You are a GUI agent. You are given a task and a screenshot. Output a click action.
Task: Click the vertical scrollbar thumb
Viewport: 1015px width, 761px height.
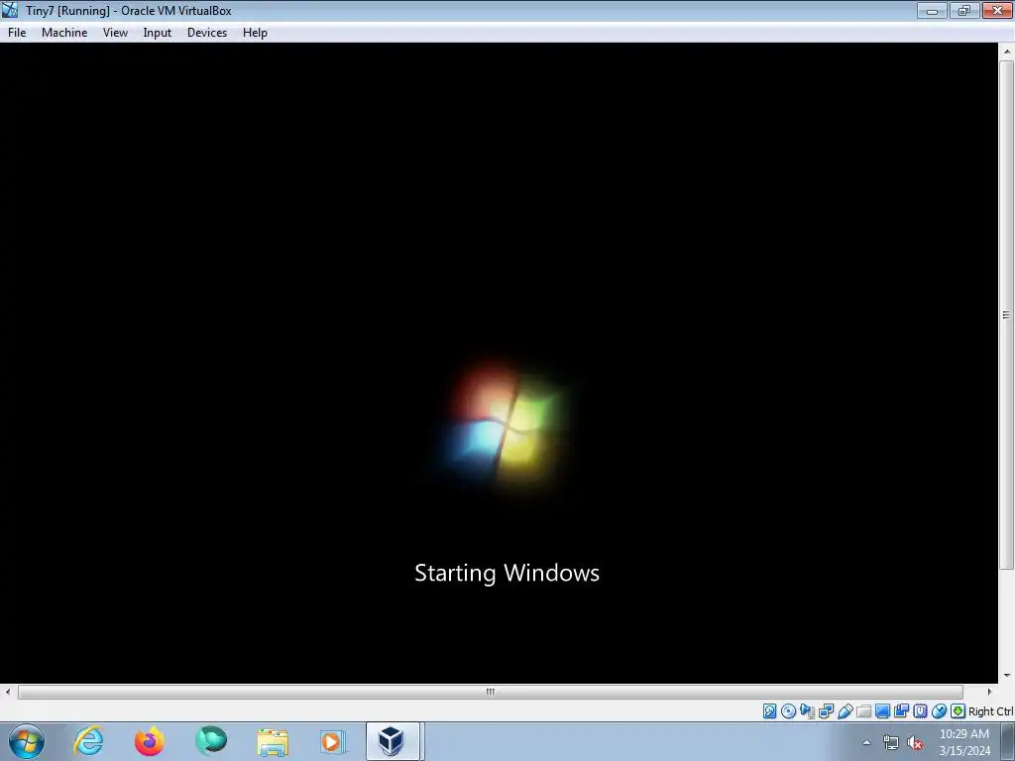(x=1007, y=315)
